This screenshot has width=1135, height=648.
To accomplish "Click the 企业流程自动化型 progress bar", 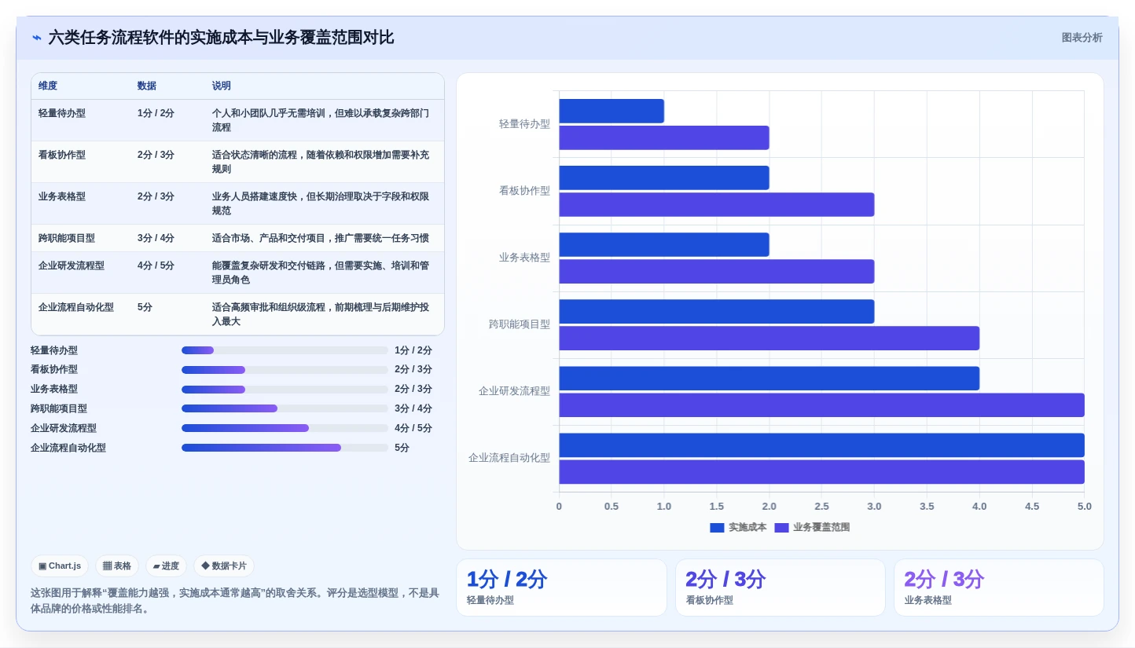I will [x=285, y=448].
